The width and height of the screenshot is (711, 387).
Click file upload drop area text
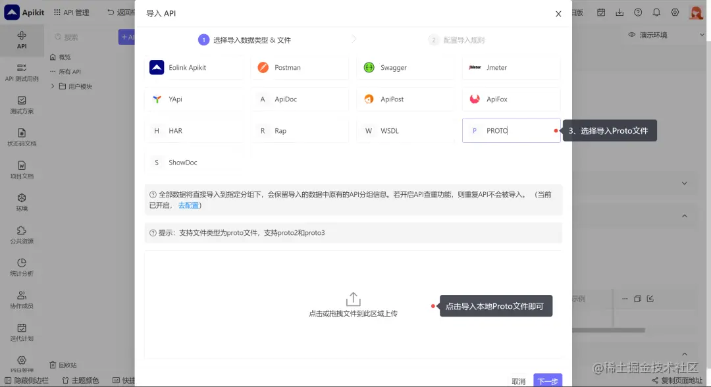point(354,313)
